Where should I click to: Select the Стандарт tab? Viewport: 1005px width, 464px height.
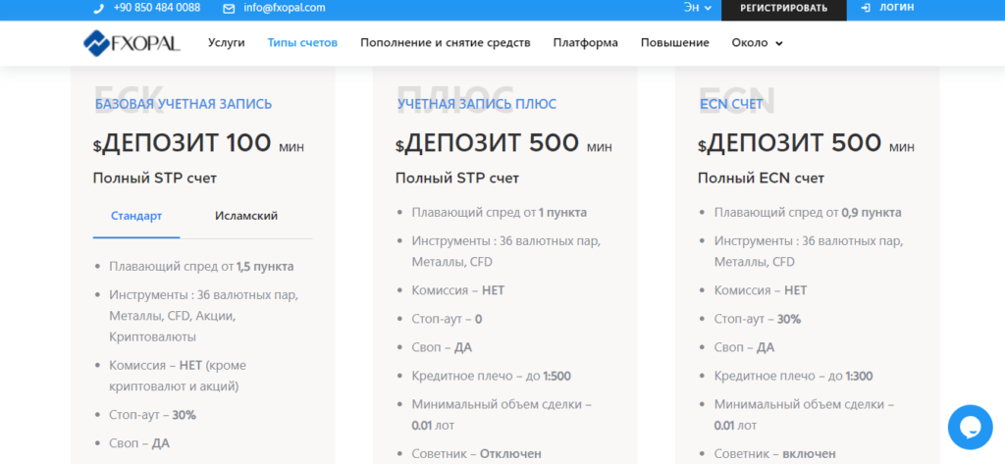(136, 216)
